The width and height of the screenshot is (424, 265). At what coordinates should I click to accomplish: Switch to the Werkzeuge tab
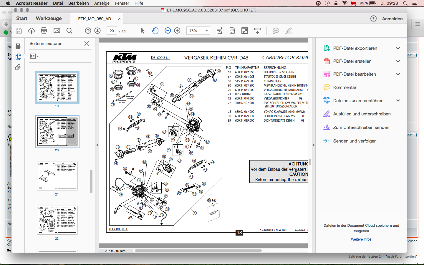[49, 19]
